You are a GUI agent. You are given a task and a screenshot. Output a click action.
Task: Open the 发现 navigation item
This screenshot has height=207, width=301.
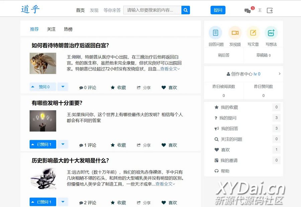(x=94, y=10)
